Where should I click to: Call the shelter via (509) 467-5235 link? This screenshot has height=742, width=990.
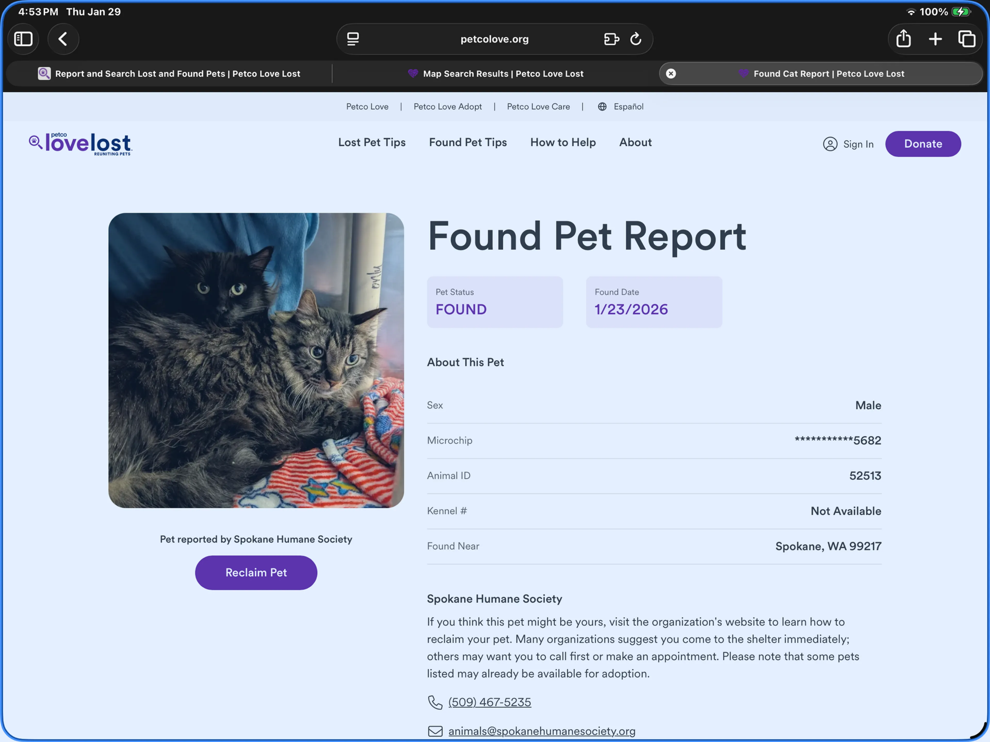click(x=489, y=702)
